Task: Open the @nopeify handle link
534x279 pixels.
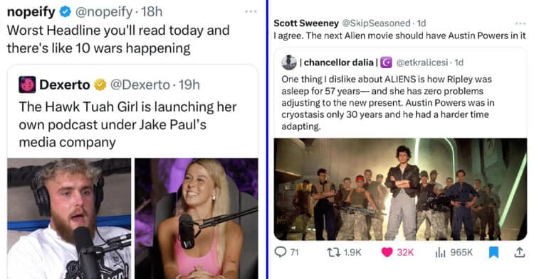Action: pyautogui.click(x=103, y=12)
